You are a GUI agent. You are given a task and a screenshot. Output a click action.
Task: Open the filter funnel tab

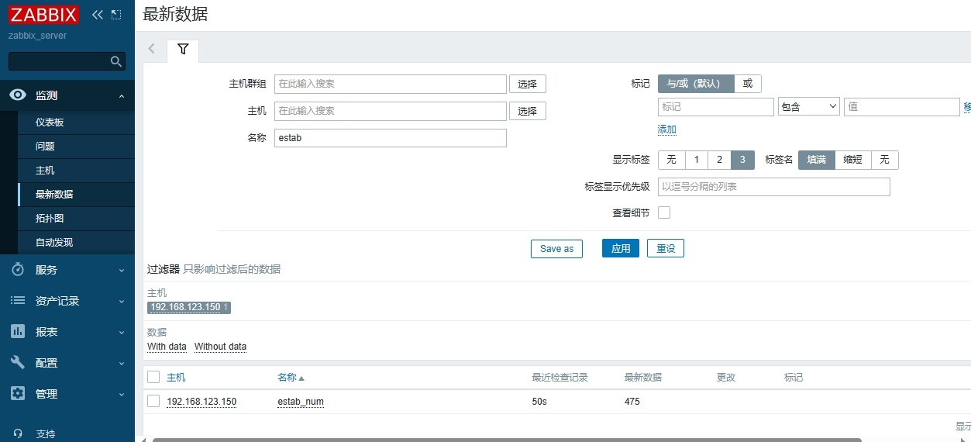(183, 50)
